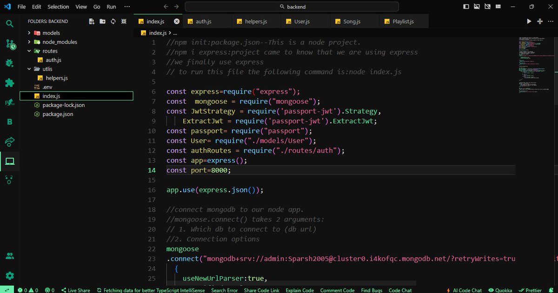This screenshot has width=558, height=293.
Task: Click Search Error in the status bar
Action: (224, 290)
